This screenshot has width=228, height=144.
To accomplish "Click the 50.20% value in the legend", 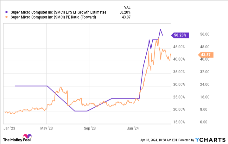I will click(126, 12).
